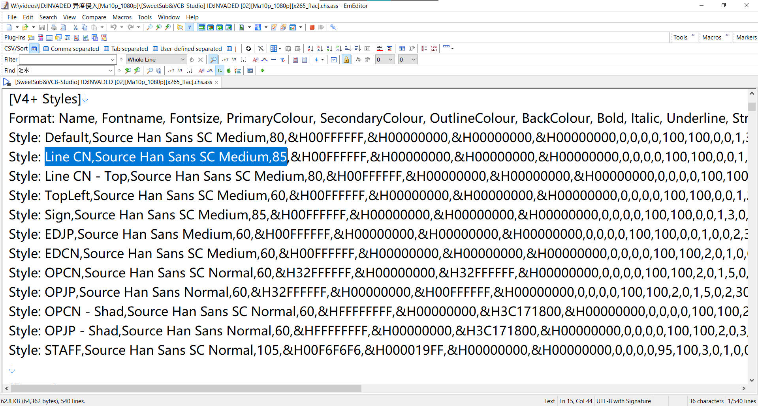The height and width of the screenshot is (406, 758).
Task: Click the vertical scrollbar thumb
Action: (752, 107)
